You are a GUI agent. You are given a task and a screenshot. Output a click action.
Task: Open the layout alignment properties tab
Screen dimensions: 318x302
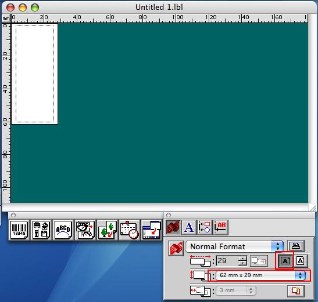pos(205,227)
